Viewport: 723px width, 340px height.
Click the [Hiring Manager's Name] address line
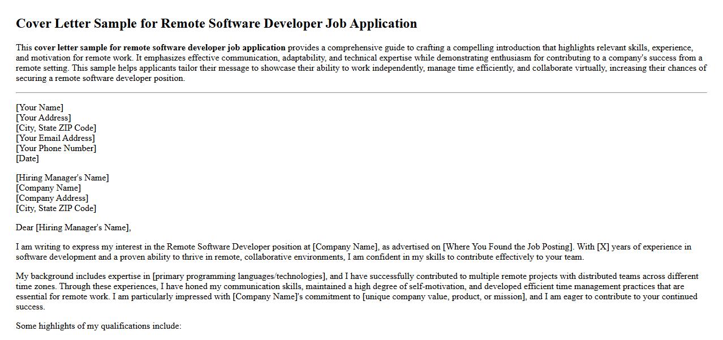(x=62, y=178)
